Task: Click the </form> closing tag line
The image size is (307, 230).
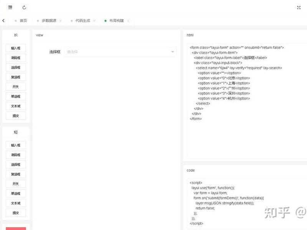Action: pos(196,119)
